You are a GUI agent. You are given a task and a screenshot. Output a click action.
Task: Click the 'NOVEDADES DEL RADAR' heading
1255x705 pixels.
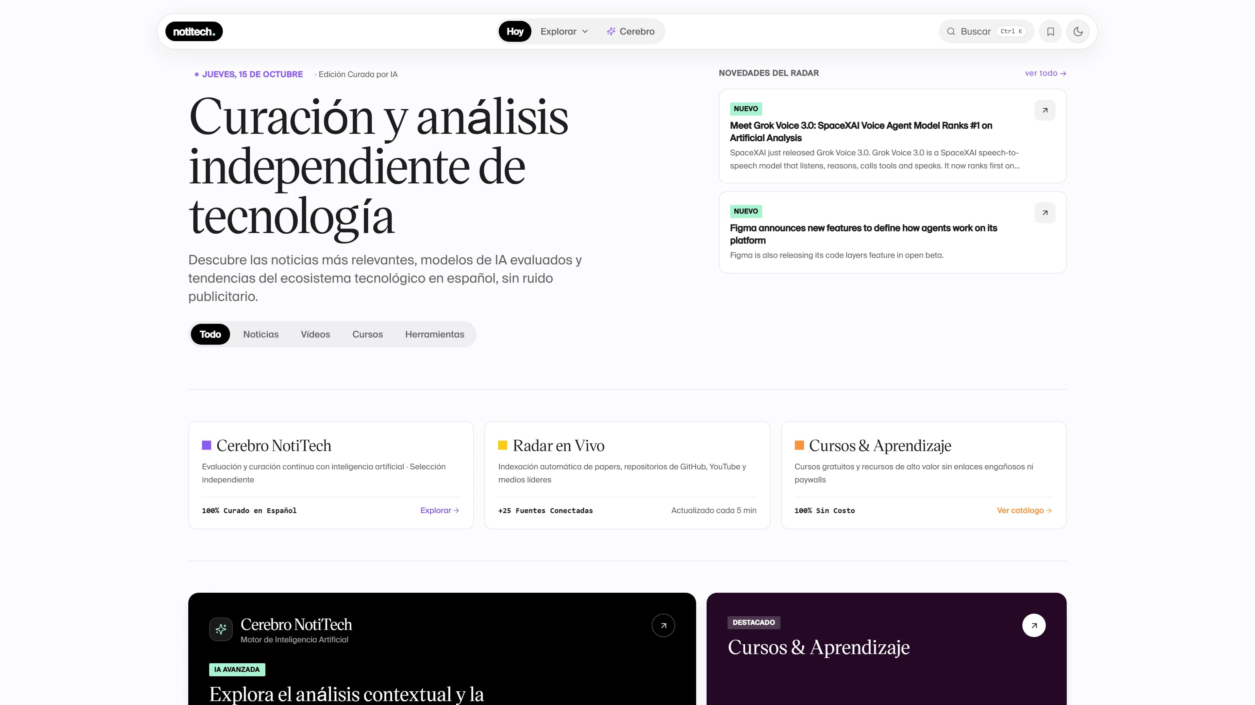coord(768,73)
